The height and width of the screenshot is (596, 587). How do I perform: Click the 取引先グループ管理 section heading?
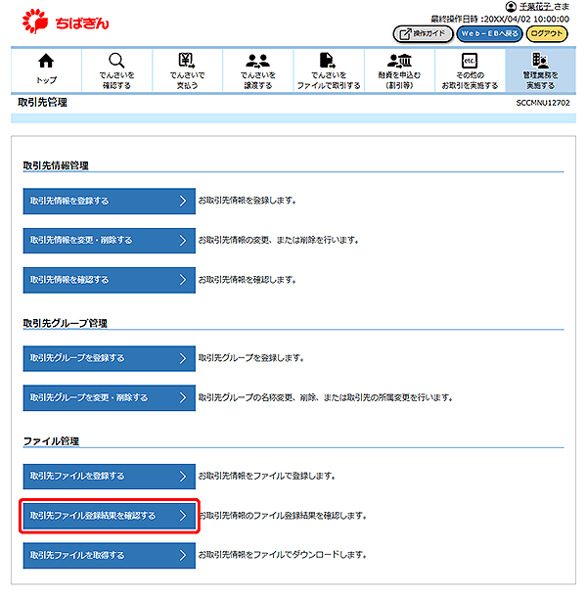[65, 323]
